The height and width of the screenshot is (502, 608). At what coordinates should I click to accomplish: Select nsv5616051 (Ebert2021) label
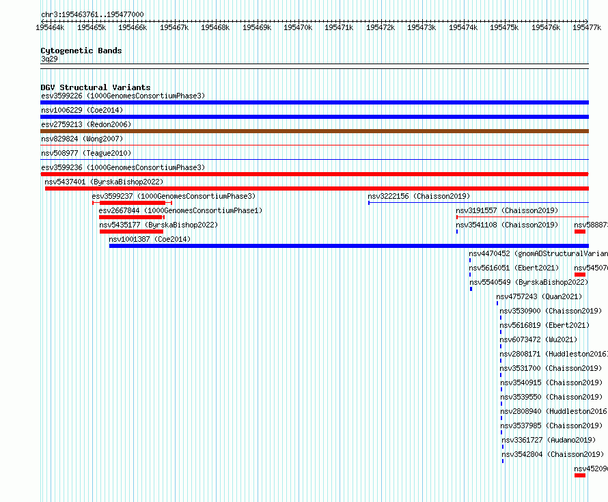pyautogui.click(x=514, y=268)
